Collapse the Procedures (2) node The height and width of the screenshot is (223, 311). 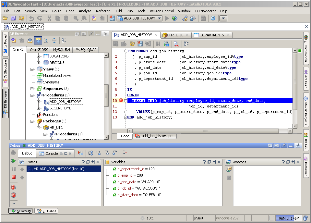pos(32,95)
